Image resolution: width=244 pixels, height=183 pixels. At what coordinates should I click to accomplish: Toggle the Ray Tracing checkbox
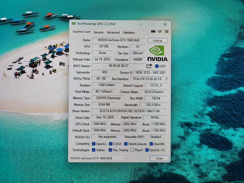click(x=110, y=150)
